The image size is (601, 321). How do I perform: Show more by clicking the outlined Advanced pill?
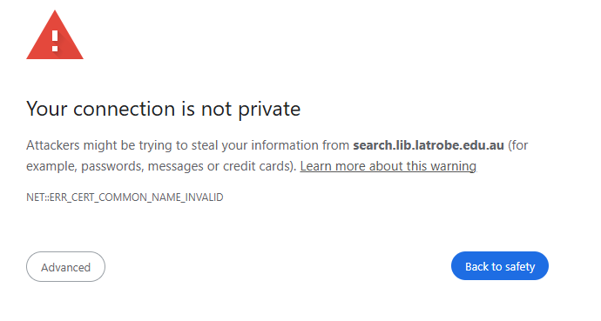(65, 267)
